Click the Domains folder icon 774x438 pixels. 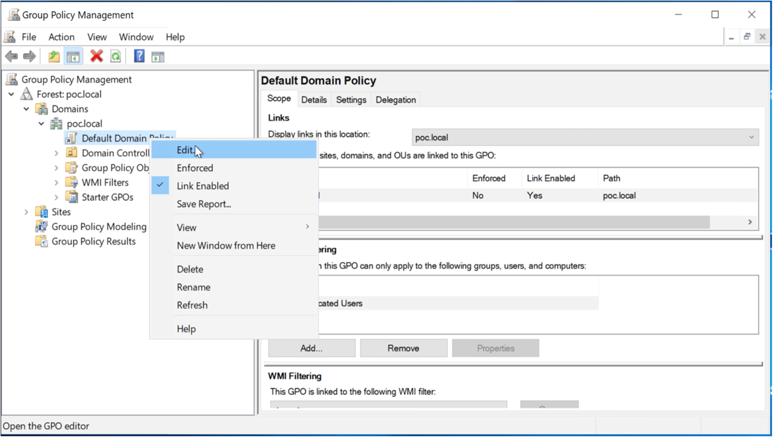click(41, 109)
